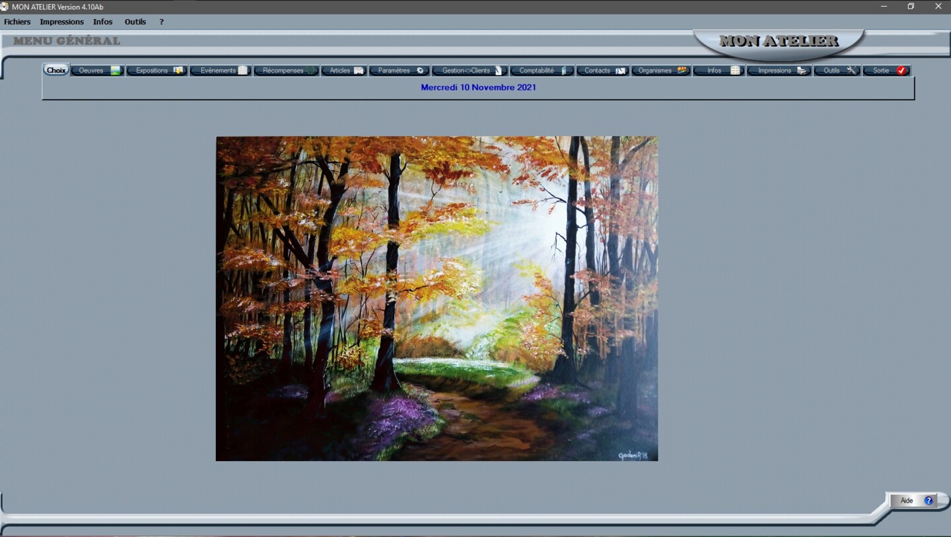Open the Articles toolbar button
951x537 pixels.
tap(343, 71)
